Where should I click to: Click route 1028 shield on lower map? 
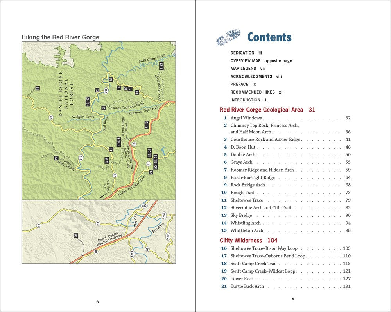point(132,254)
